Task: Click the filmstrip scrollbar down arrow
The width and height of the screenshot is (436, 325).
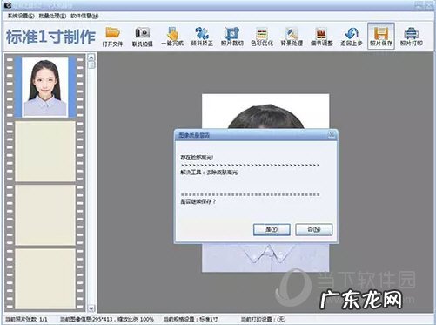Action: (x=91, y=308)
